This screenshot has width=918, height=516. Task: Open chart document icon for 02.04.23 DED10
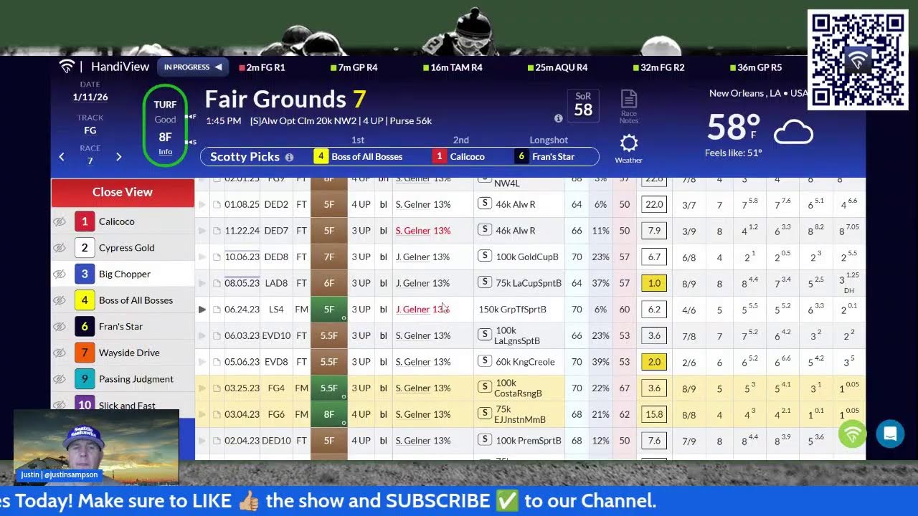tap(217, 441)
